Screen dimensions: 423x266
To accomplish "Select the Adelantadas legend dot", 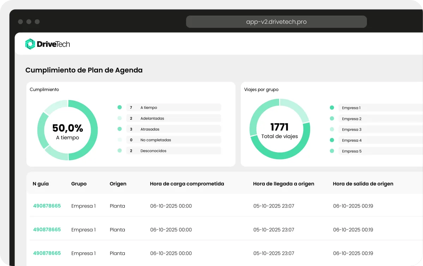I will coord(119,118).
